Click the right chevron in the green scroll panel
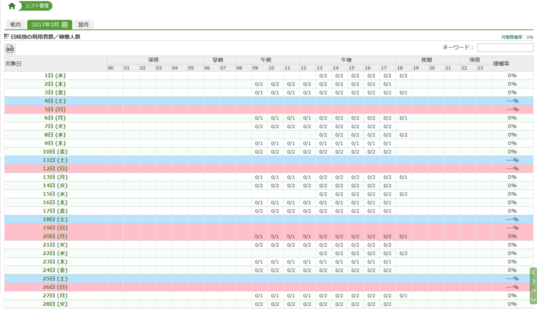The height and width of the screenshot is (309, 537). [533, 281]
